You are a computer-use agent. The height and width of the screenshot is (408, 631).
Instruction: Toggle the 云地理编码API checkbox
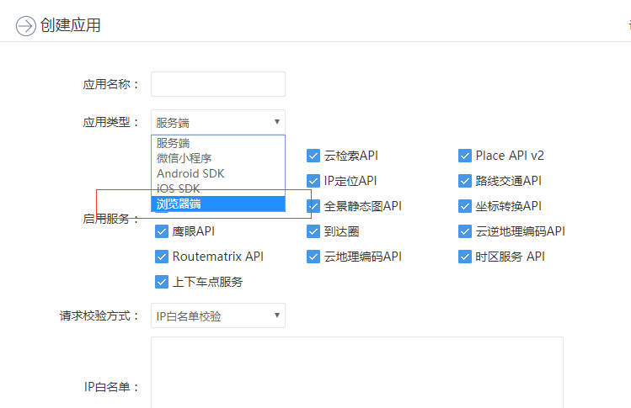[313, 257]
